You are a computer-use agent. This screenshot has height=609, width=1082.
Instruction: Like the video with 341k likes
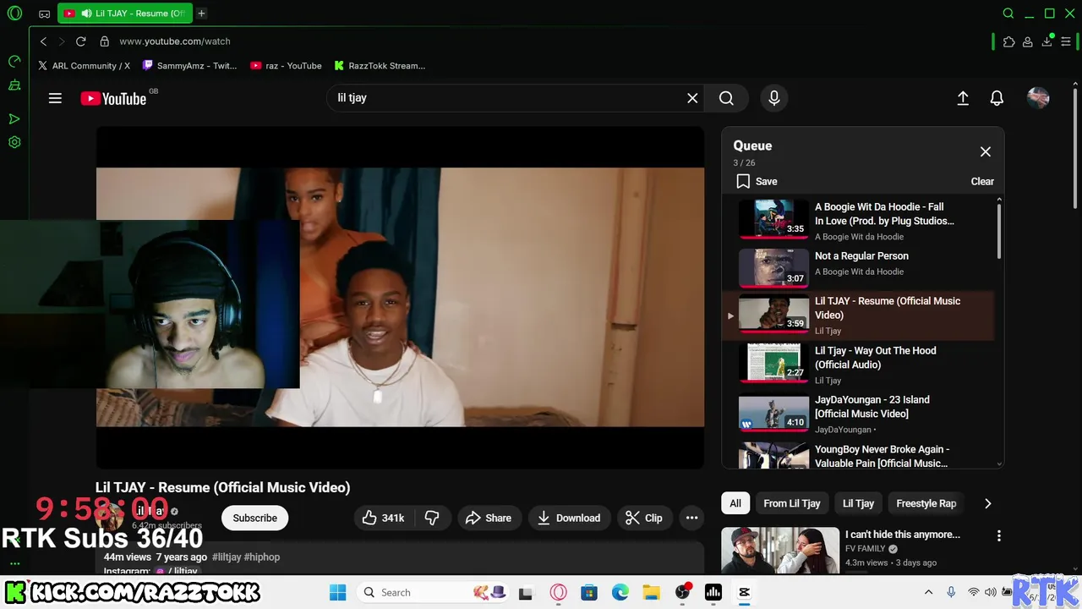[383, 518]
